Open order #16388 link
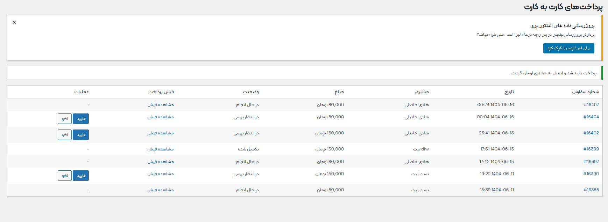Viewport: 608px width, 222px height. 591,190
